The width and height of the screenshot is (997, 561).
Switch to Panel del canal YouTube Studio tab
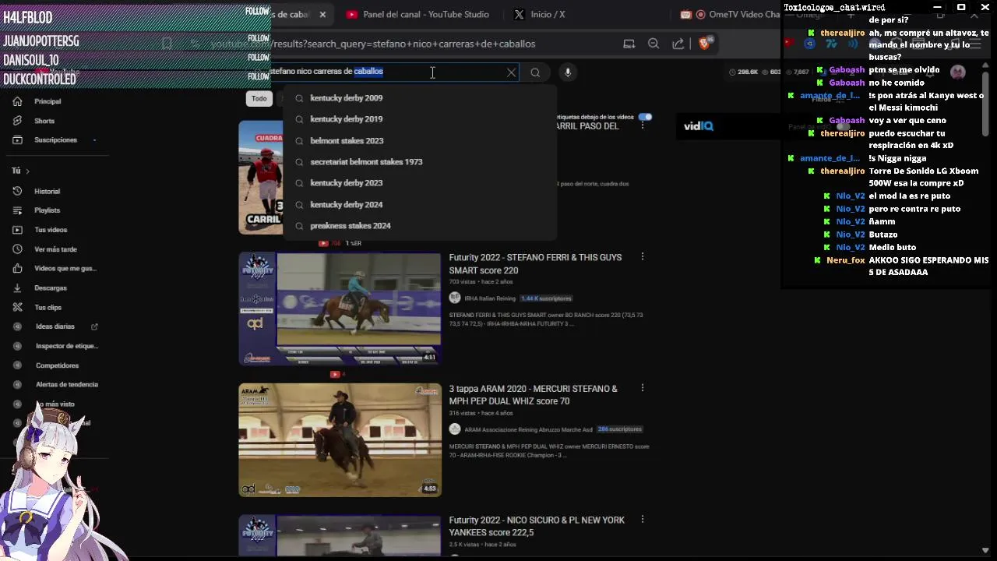[x=417, y=14]
